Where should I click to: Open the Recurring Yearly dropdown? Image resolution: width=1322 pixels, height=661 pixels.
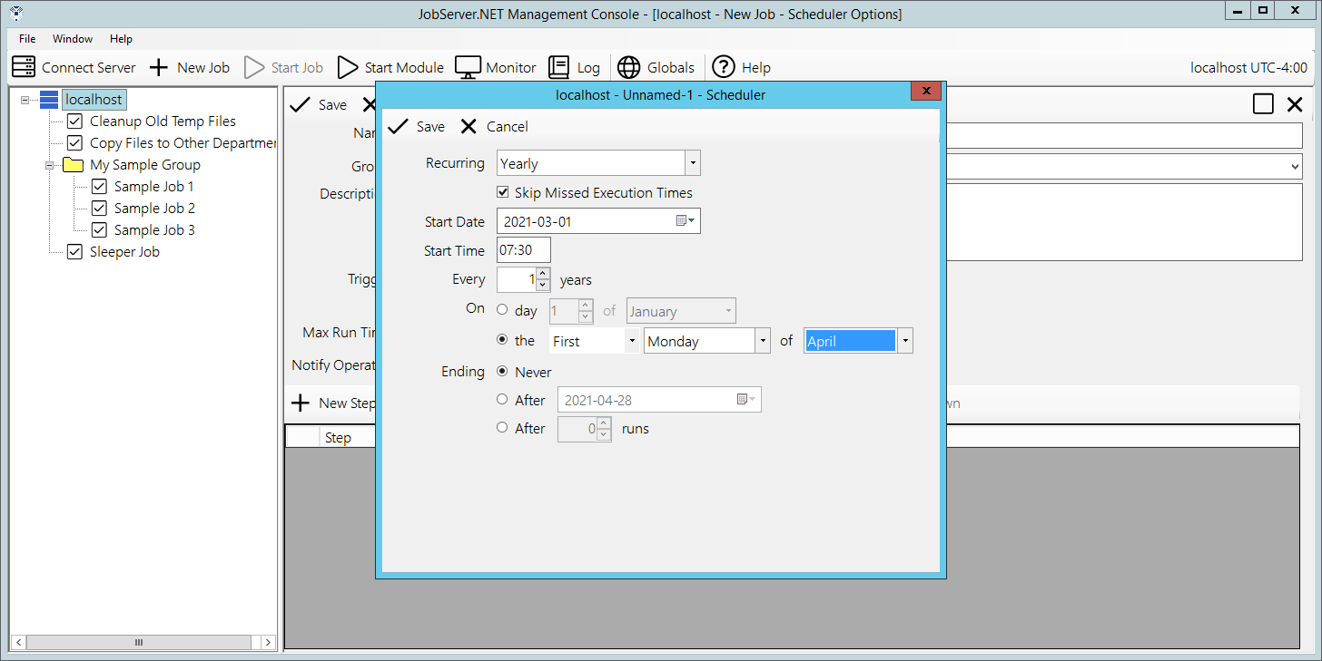tap(692, 163)
